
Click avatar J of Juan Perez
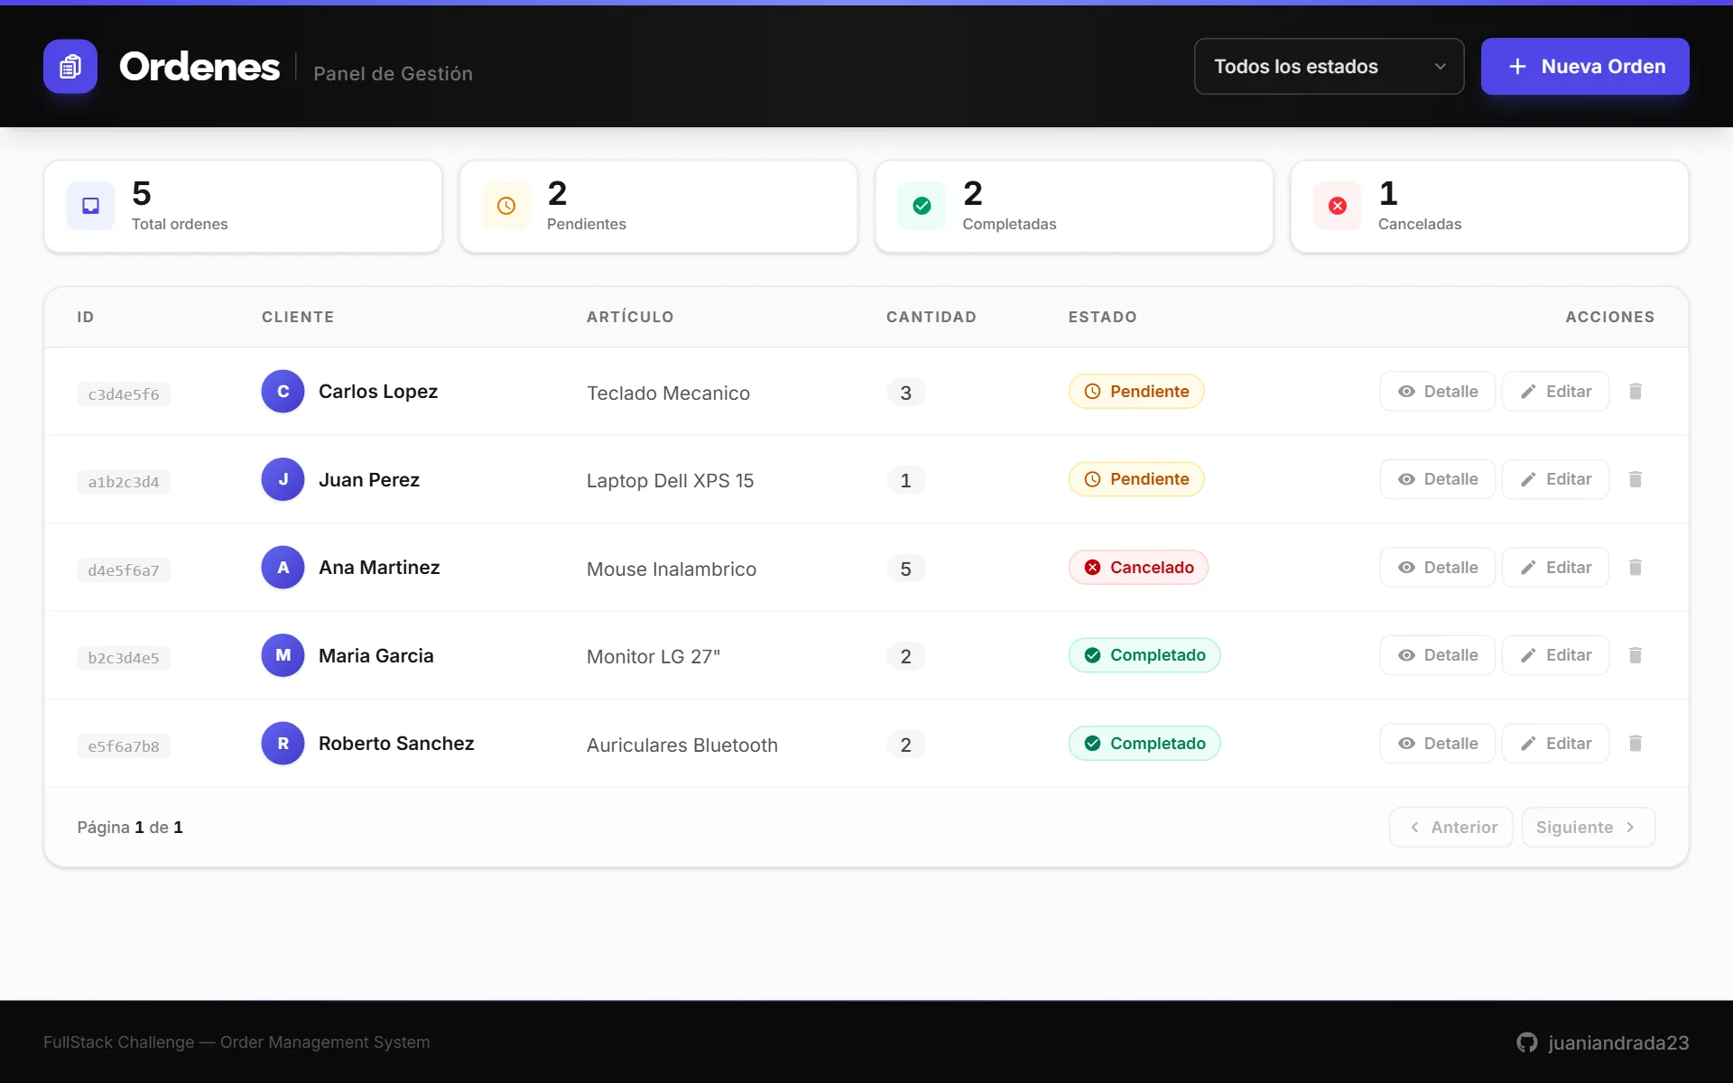[x=283, y=479]
